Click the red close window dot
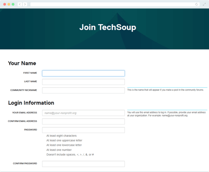Image resolution: width=209 pixels, height=172 pixels. click(4, 4)
